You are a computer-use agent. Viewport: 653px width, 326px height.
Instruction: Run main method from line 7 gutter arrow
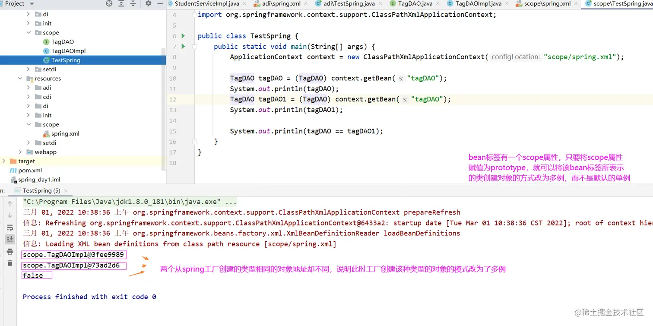pyautogui.click(x=183, y=46)
